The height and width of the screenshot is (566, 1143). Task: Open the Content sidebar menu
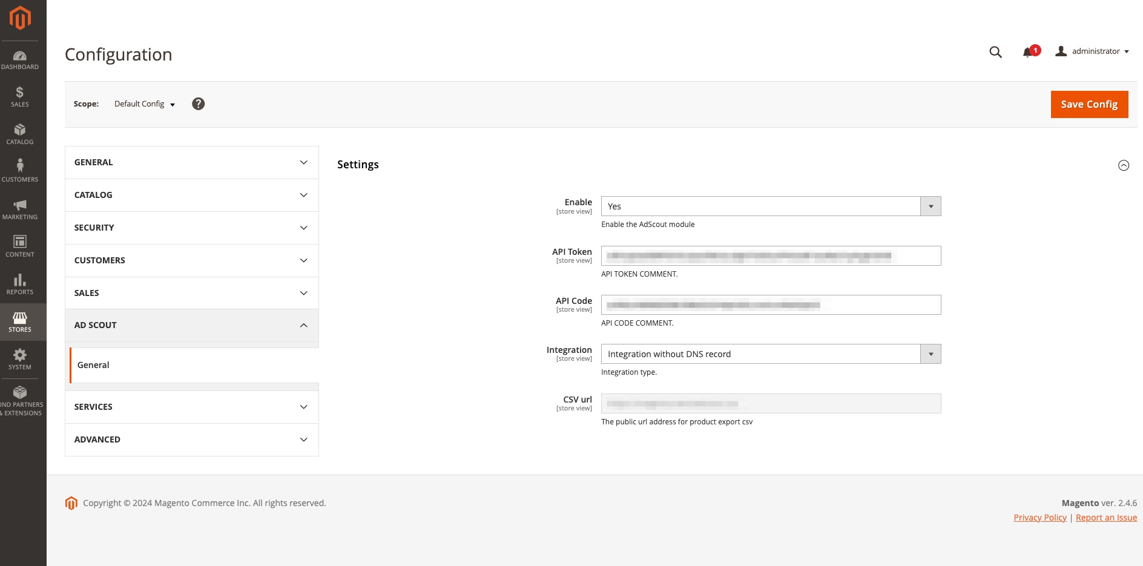20,247
